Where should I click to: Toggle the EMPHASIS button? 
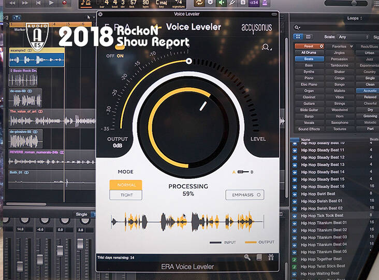tap(245, 195)
